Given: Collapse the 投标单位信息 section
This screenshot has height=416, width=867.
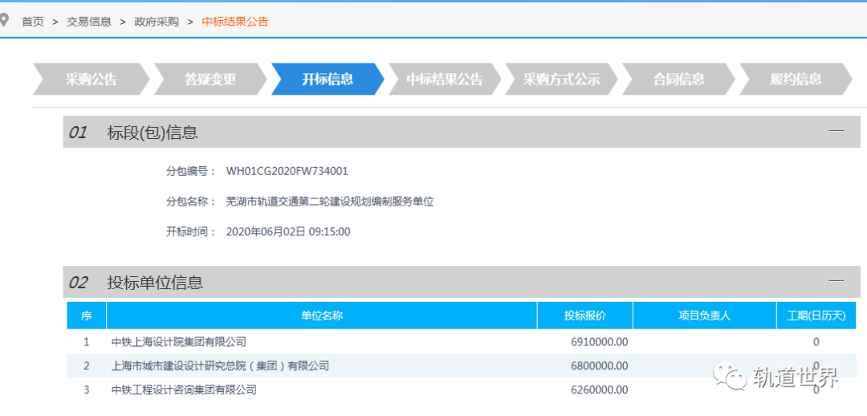Looking at the screenshot, I should [836, 281].
